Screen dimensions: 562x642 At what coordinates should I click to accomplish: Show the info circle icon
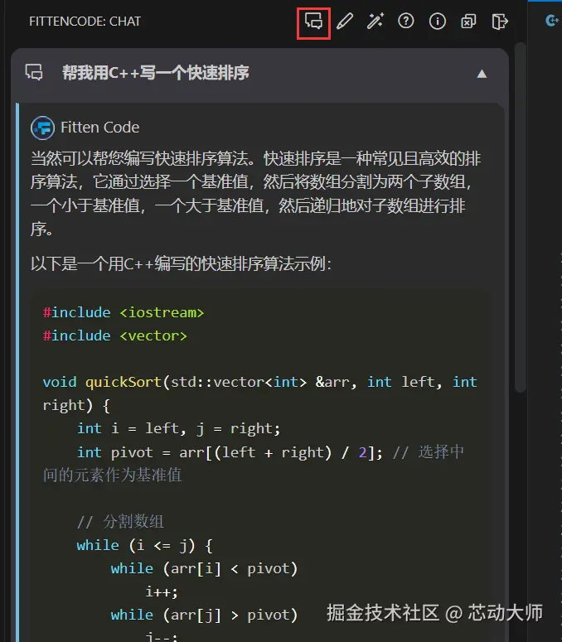click(437, 21)
